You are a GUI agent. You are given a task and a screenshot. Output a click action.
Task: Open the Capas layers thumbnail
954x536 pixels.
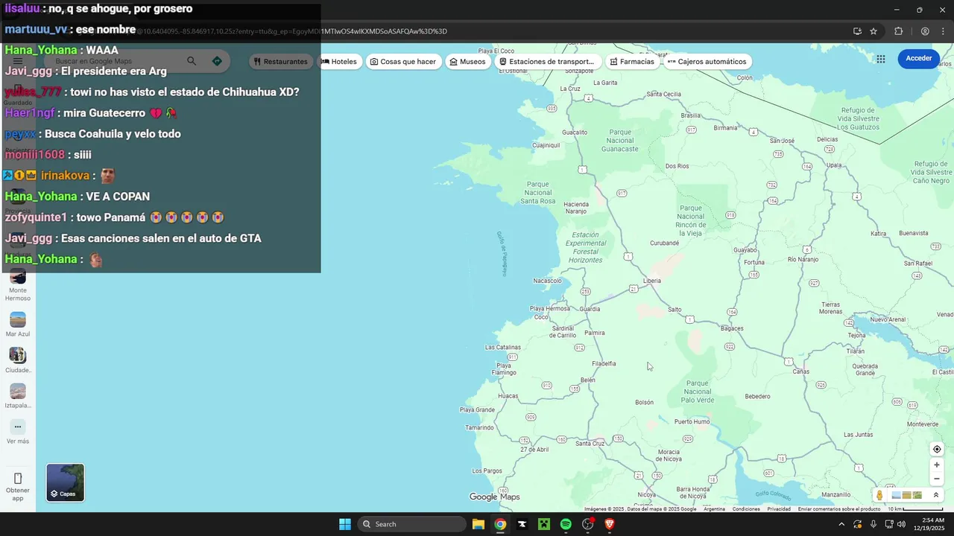[x=66, y=482]
